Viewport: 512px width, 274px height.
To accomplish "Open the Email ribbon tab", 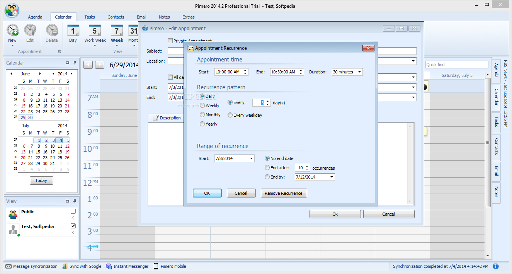I will coord(141,17).
